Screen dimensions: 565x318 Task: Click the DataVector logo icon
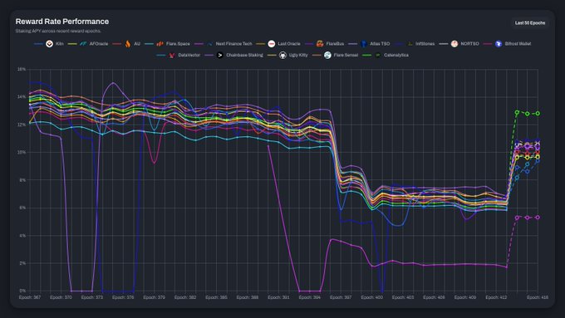click(171, 55)
